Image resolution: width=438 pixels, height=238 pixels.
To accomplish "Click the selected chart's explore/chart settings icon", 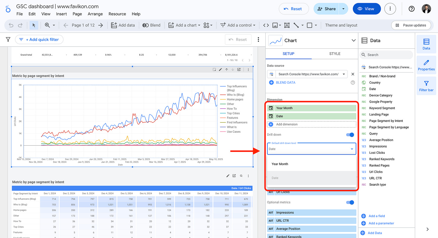I will [239, 70].
